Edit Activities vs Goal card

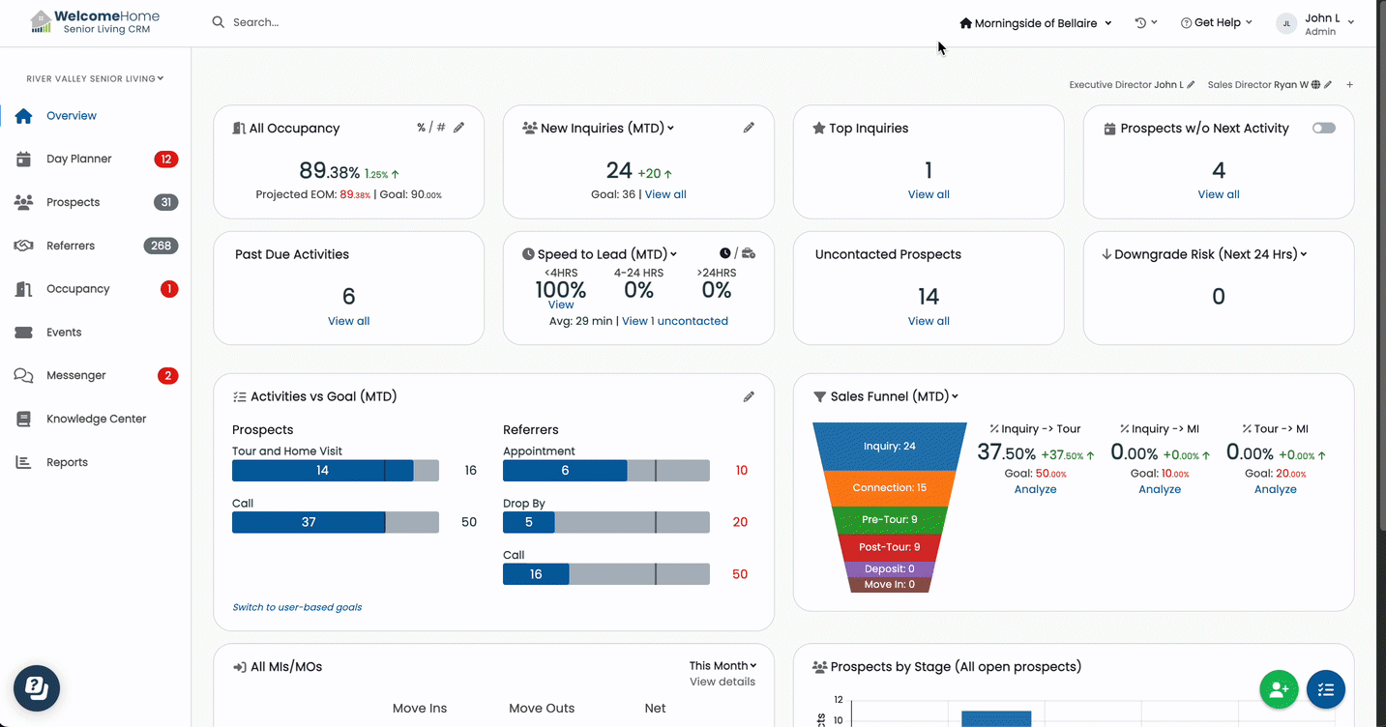tap(749, 396)
